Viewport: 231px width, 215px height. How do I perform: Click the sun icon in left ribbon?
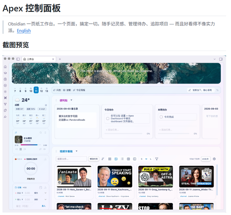click(5, 92)
